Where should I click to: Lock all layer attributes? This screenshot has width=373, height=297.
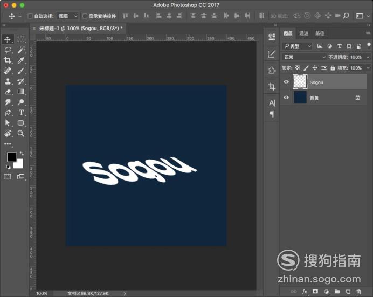(x=333, y=68)
